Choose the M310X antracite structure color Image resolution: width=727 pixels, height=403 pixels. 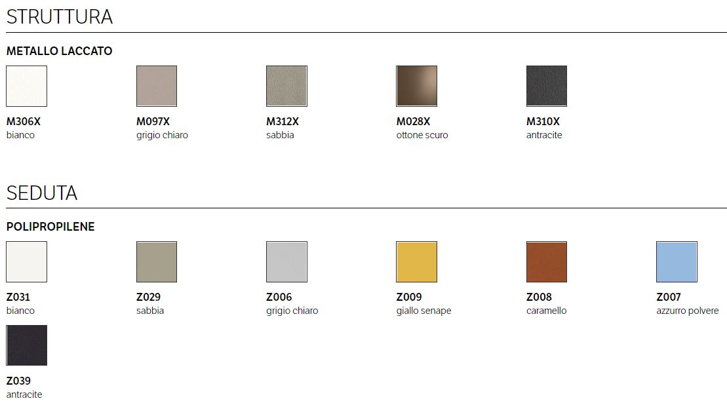click(x=545, y=85)
